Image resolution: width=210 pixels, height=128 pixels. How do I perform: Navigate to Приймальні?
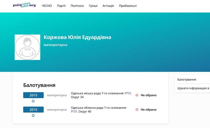tap(128, 6)
